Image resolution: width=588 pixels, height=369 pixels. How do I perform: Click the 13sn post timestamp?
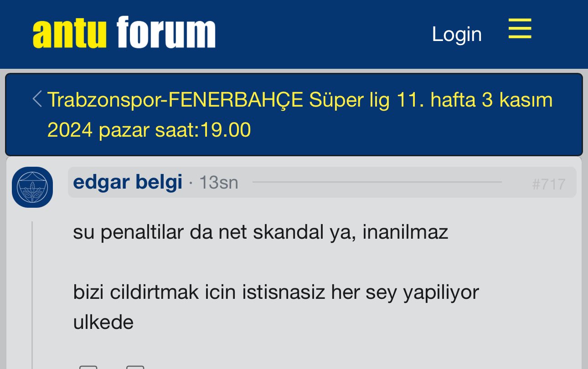[x=219, y=183]
